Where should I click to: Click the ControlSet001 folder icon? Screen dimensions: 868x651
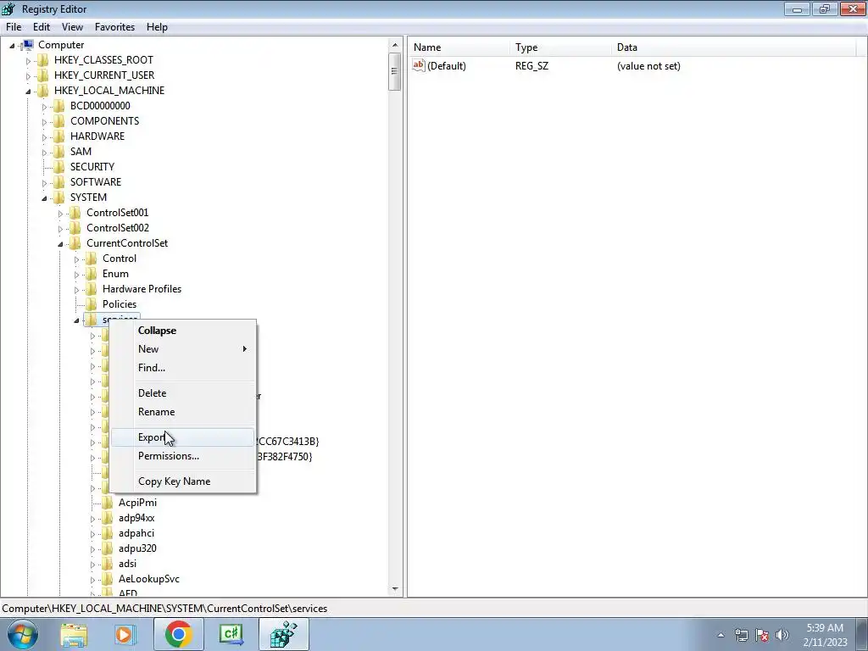click(x=75, y=213)
